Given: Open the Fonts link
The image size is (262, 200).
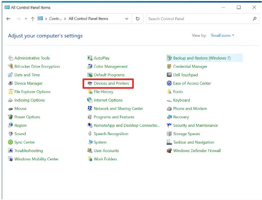Looking at the screenshot, I should click(178, 92).
